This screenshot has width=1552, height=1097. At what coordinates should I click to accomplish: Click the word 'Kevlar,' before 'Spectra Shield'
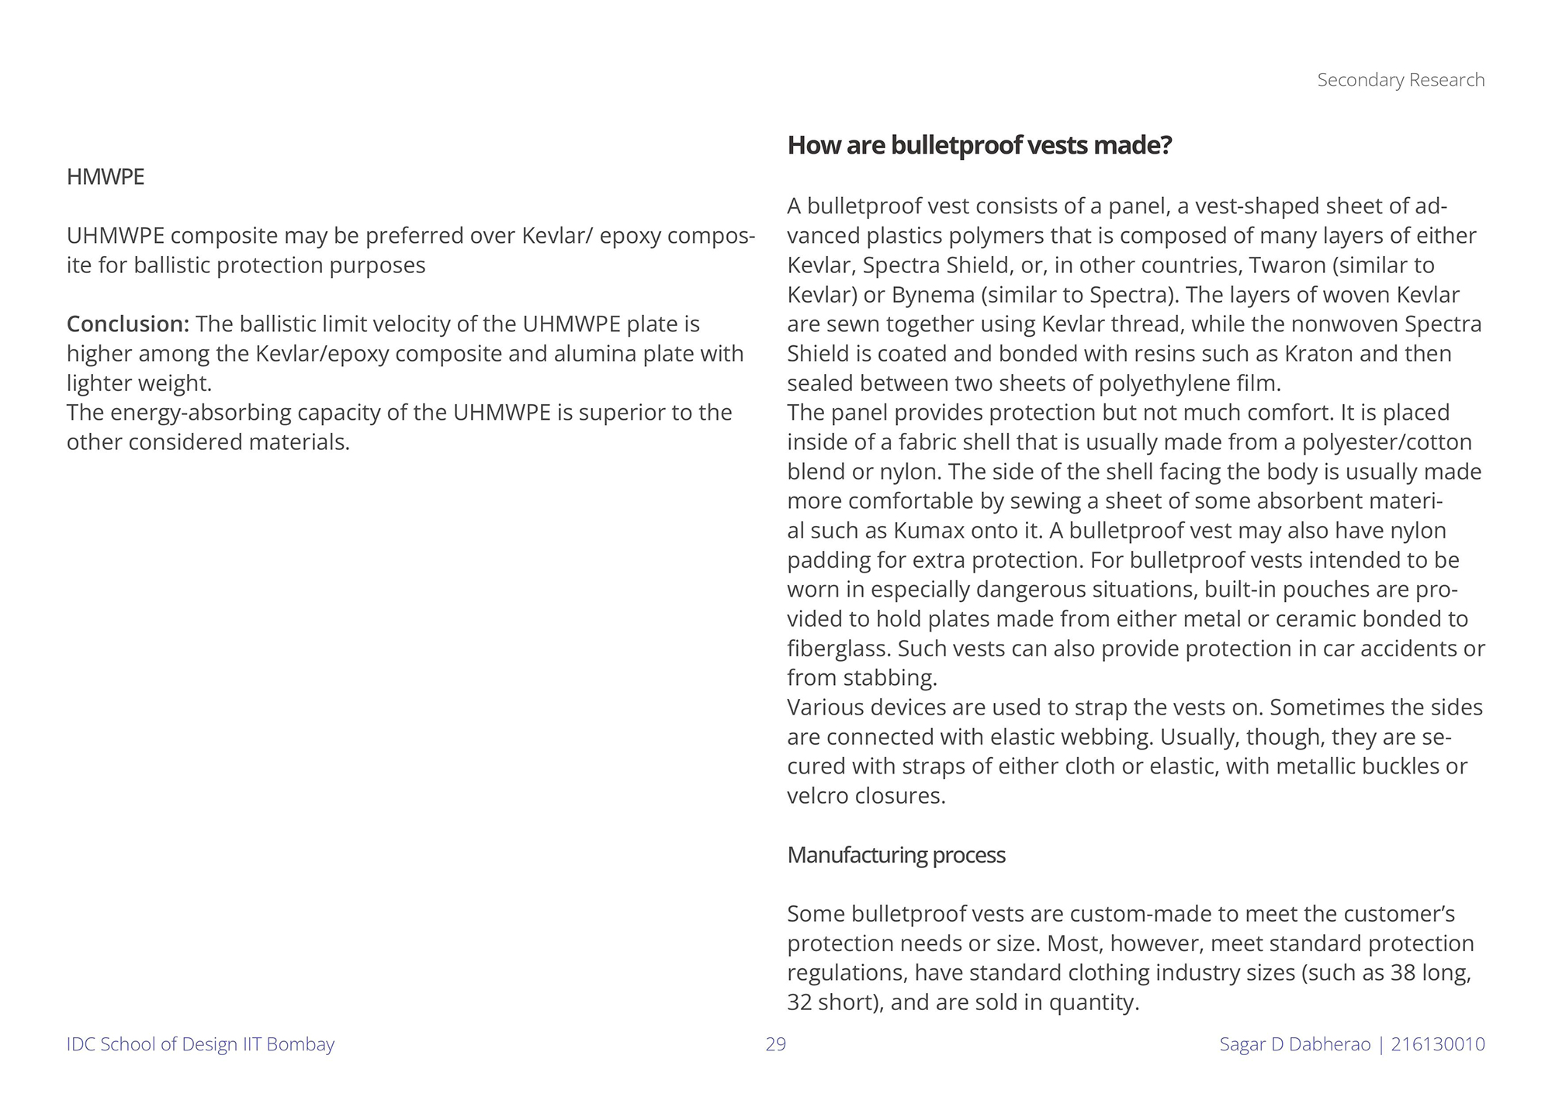coord(822,265)
